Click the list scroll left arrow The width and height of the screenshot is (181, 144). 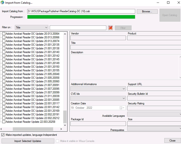[1, 129]
